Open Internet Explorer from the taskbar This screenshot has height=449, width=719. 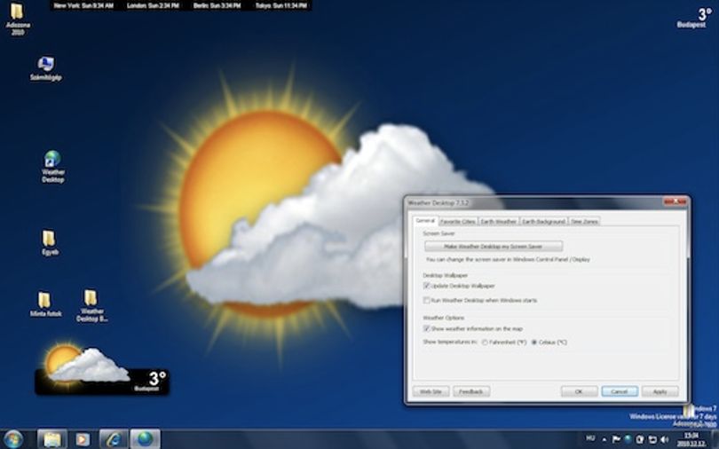[x=114, y=439]
